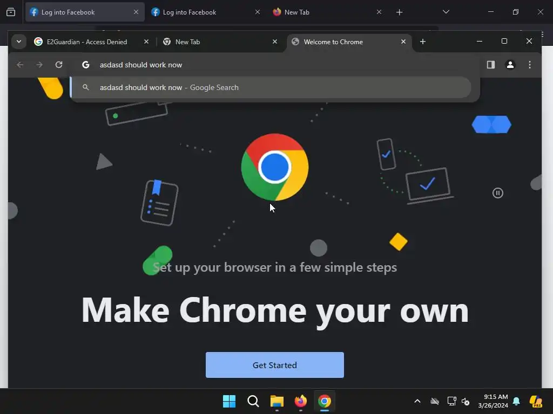553x414 pixels.
Task: Pause the welcome page animation
Action: coord(497,193)
